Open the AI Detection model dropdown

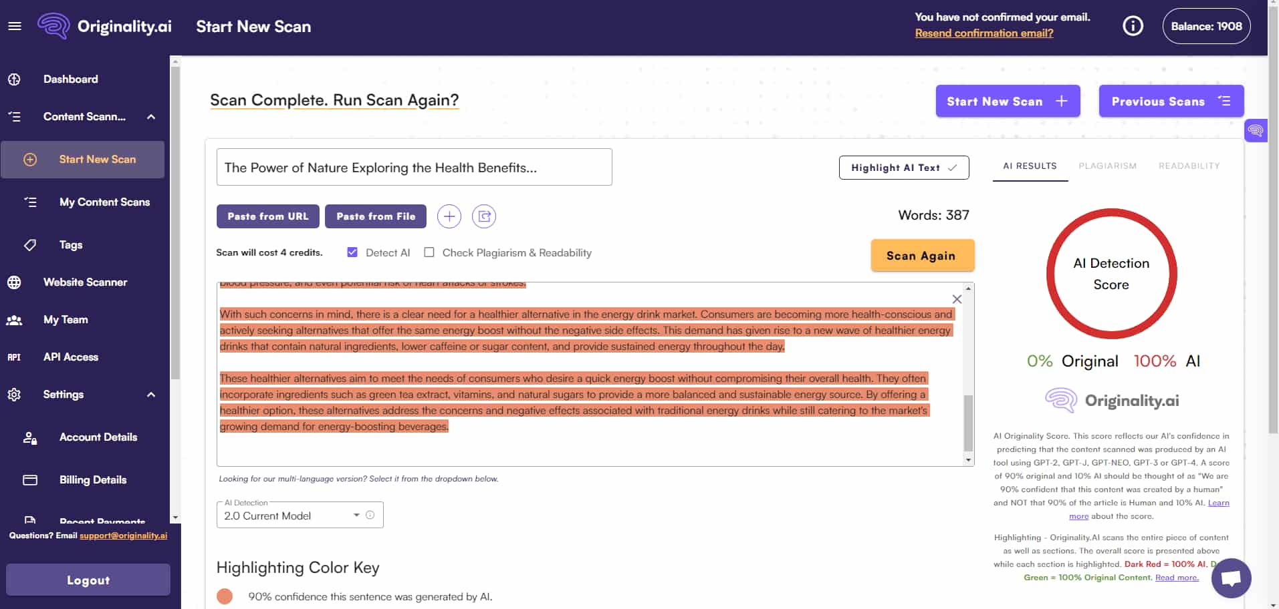(357, 515)
